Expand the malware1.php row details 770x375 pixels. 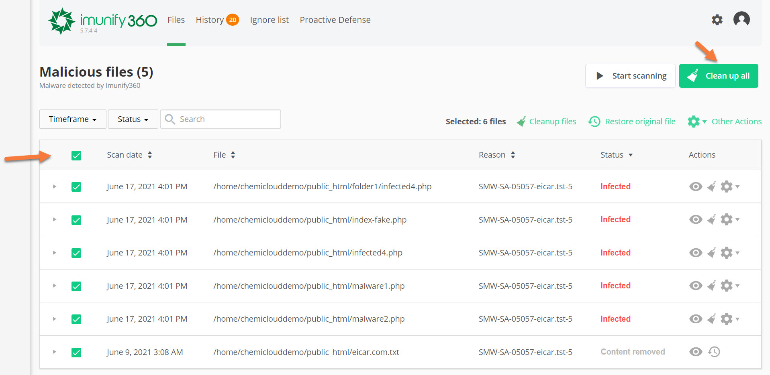[x=54, y=286]
